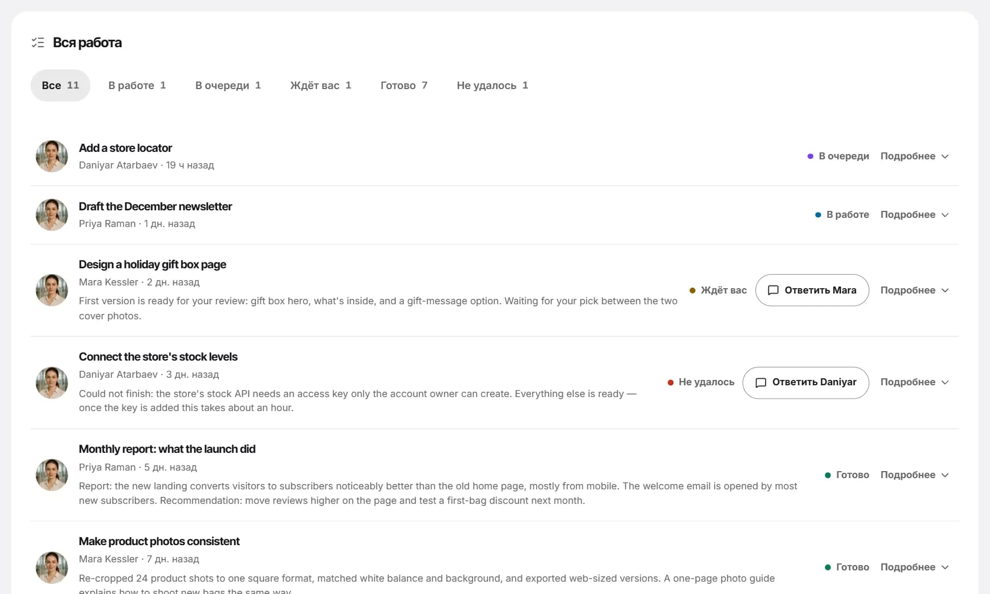Click 'Priya Raman · 1 дн. назад' text
Screen dimensions: 990x594
pyautogui.click(x=137, y=224)
